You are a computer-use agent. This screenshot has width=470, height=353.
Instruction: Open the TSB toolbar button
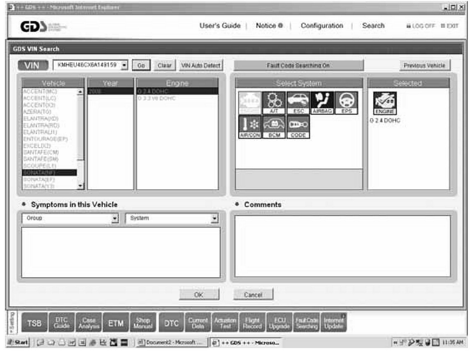[x=34, y=323]
